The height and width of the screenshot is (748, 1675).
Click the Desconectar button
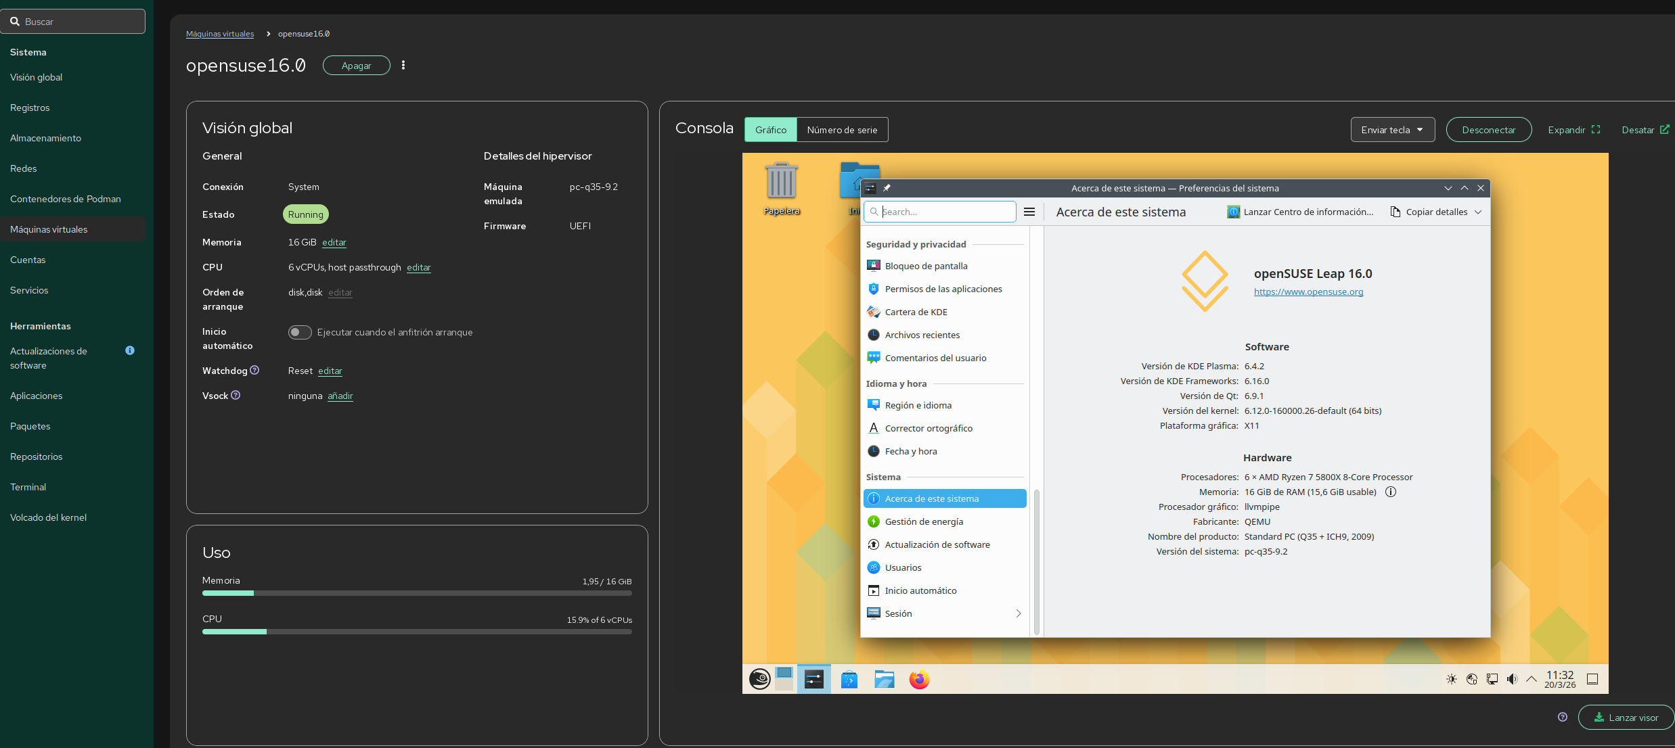pyautogui.click(x=1488, y=130)
